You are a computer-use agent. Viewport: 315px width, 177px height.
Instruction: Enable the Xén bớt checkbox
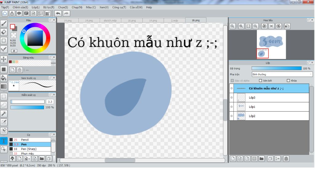(260, 81)
